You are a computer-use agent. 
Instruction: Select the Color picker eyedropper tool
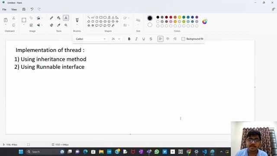[x=59, y=25]
